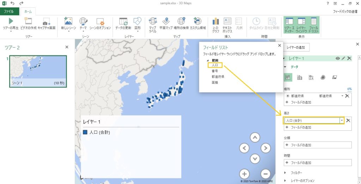Click the ビデオの作成 icon
The height and width of the screenshot is (184, 361).
(x=28, y=22)
